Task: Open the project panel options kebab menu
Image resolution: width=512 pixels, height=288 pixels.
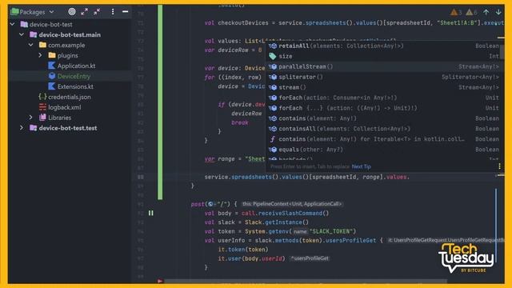Action: click(x=113, y=12)
